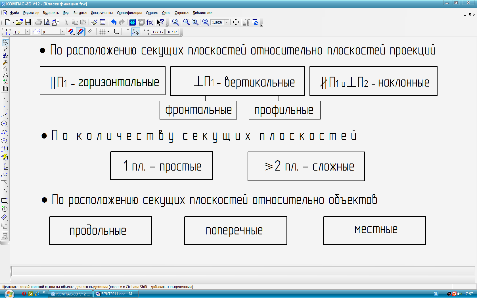Select the Line segment tool
Viewport: 477px width, 298px height.
coord(4,115)
